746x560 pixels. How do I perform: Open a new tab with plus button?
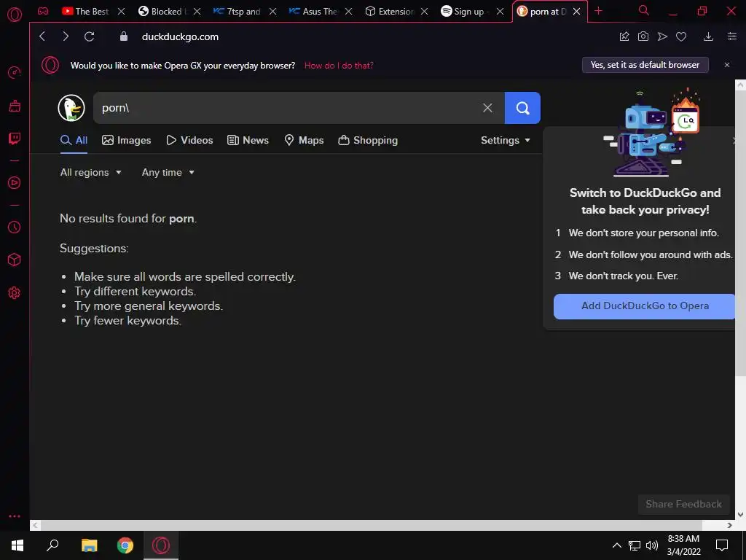pyautogui.click(x=599, y=11)
